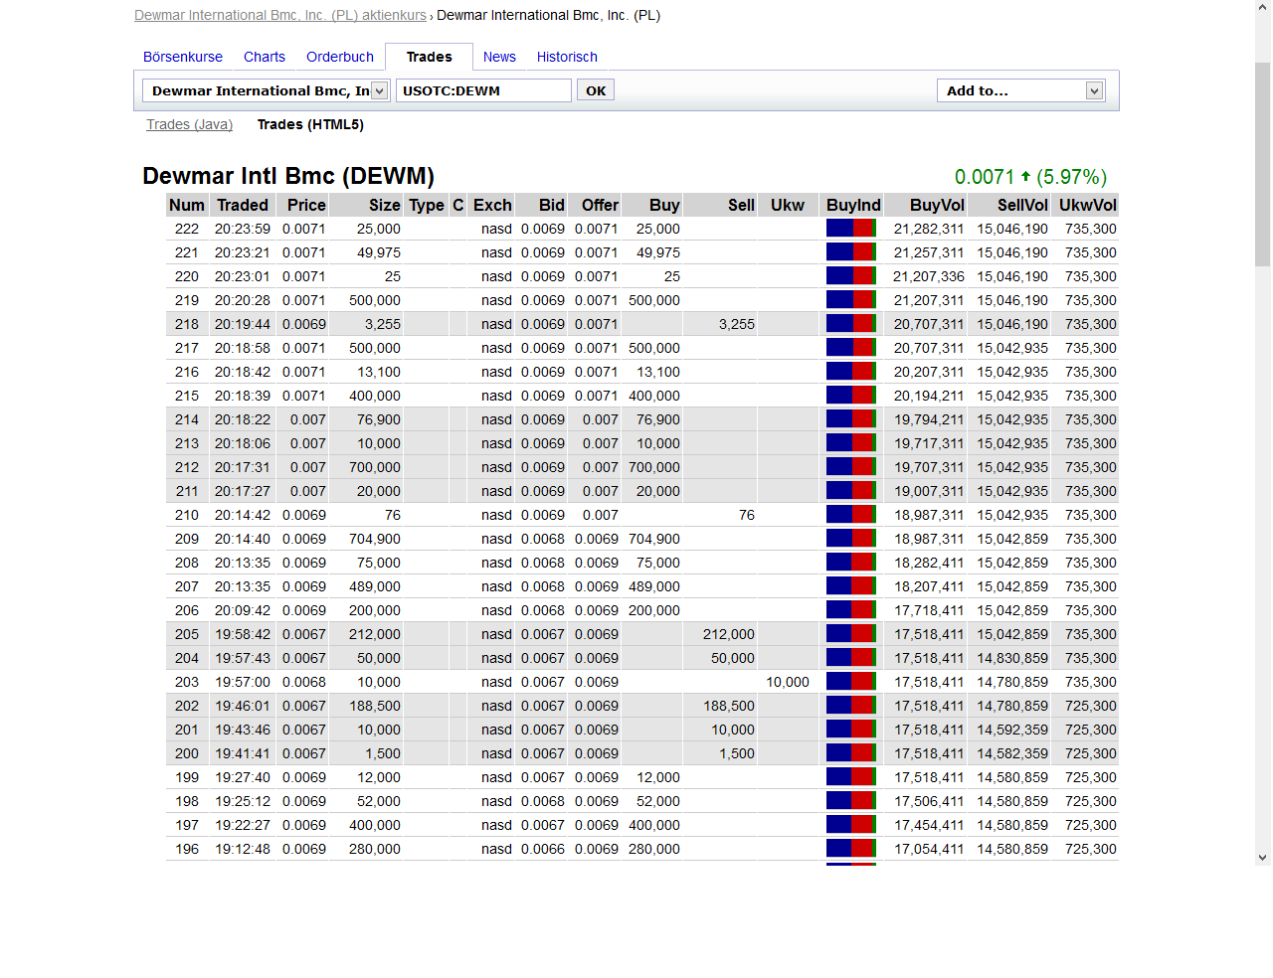Click Size value 13,100 in trade 216
The width and height of the screenshot is (1273, 978).
click(x=379, y=372)
